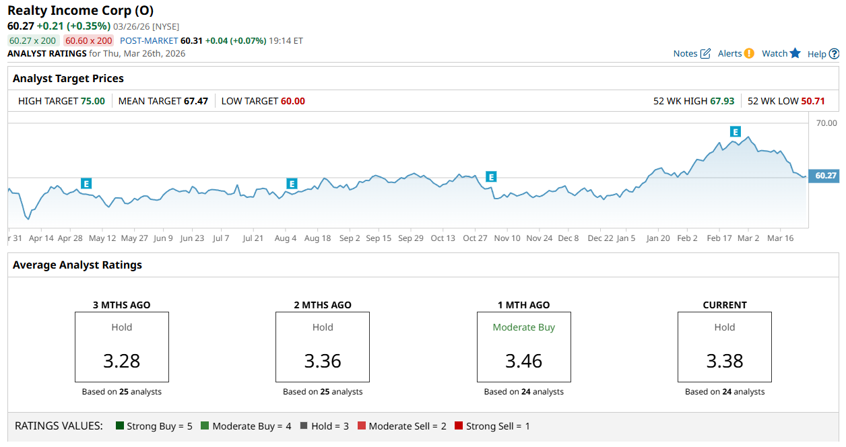Open the Notes edit icon
The width and height of the screenshot is (846, 447).
(706, 54)
